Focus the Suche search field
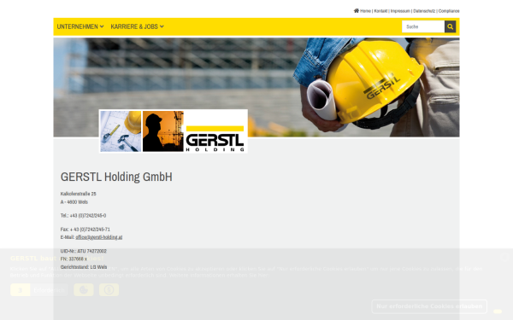 tap(423, 26)
